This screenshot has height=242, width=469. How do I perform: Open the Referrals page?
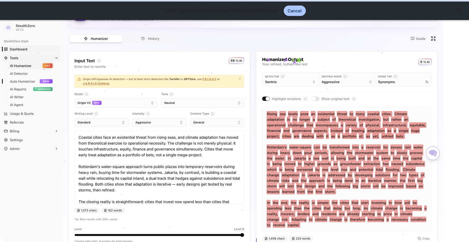(x=17, y=122)
